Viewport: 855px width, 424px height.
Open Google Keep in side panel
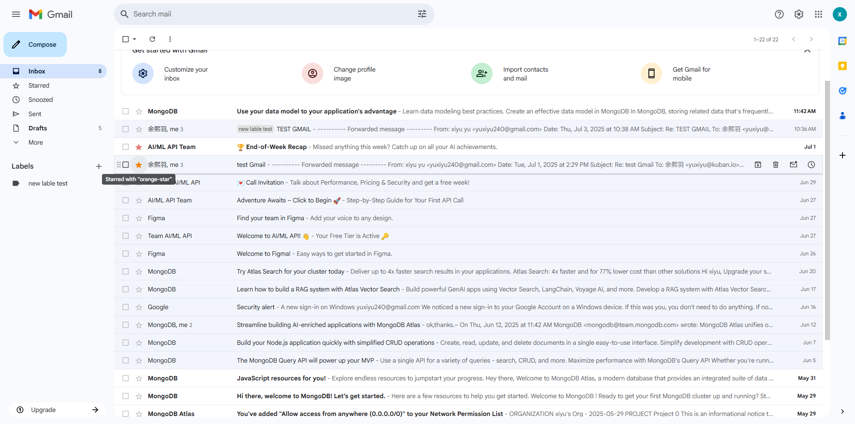[843, 66]
